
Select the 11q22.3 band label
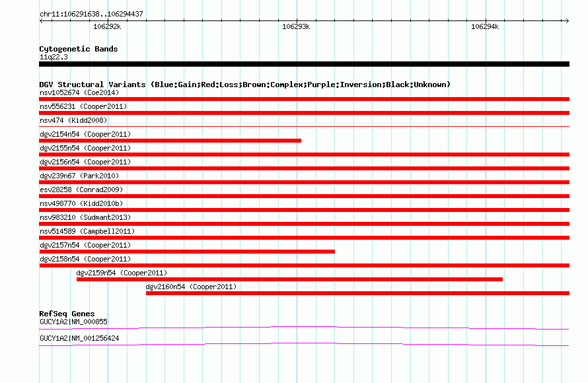pos(54,57)
